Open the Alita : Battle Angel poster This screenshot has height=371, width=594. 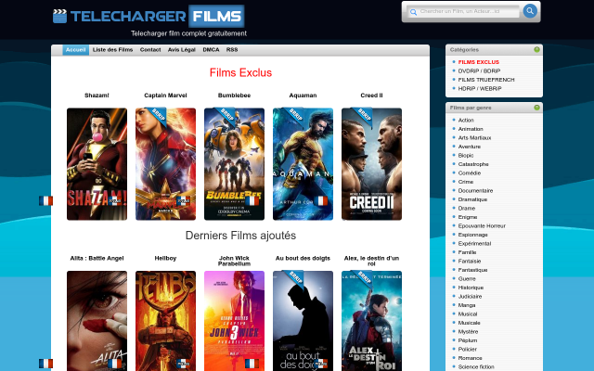pyautogui.click(x=97, y=321)
